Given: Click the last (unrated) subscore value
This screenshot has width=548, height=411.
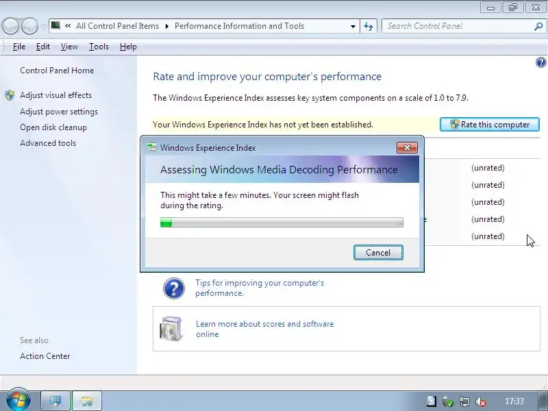Looking at the screenshot, I should 488,236.
